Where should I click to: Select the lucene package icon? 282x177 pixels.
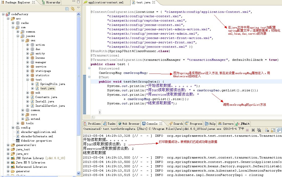pos(32,58)
